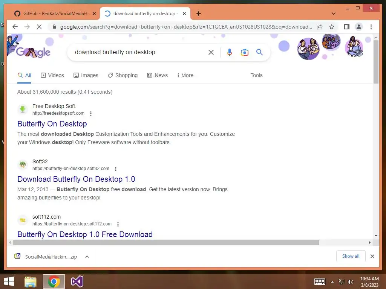Bookmark this page with the star

click(x=332, y=27)
